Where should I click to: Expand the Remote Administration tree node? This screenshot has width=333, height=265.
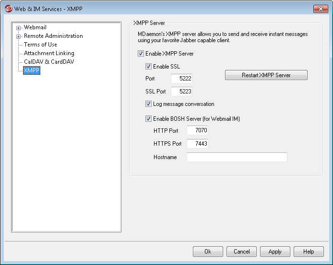tap(19, 36)
